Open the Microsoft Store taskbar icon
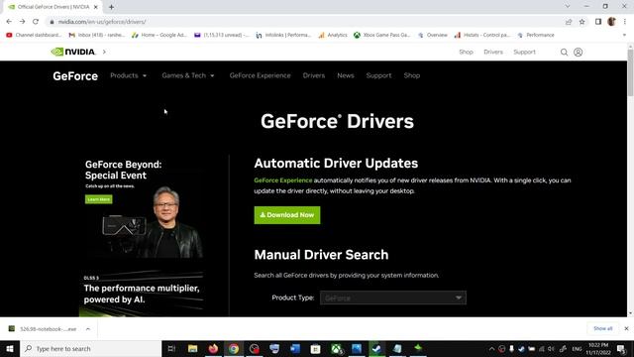The image size is (634, 357). click(316, 348)
